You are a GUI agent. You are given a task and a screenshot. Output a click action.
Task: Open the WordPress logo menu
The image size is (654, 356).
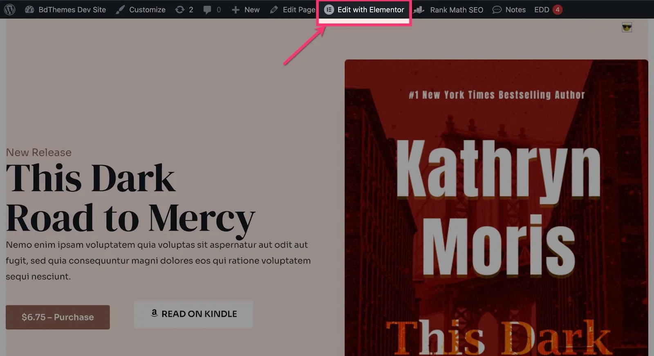10,9
